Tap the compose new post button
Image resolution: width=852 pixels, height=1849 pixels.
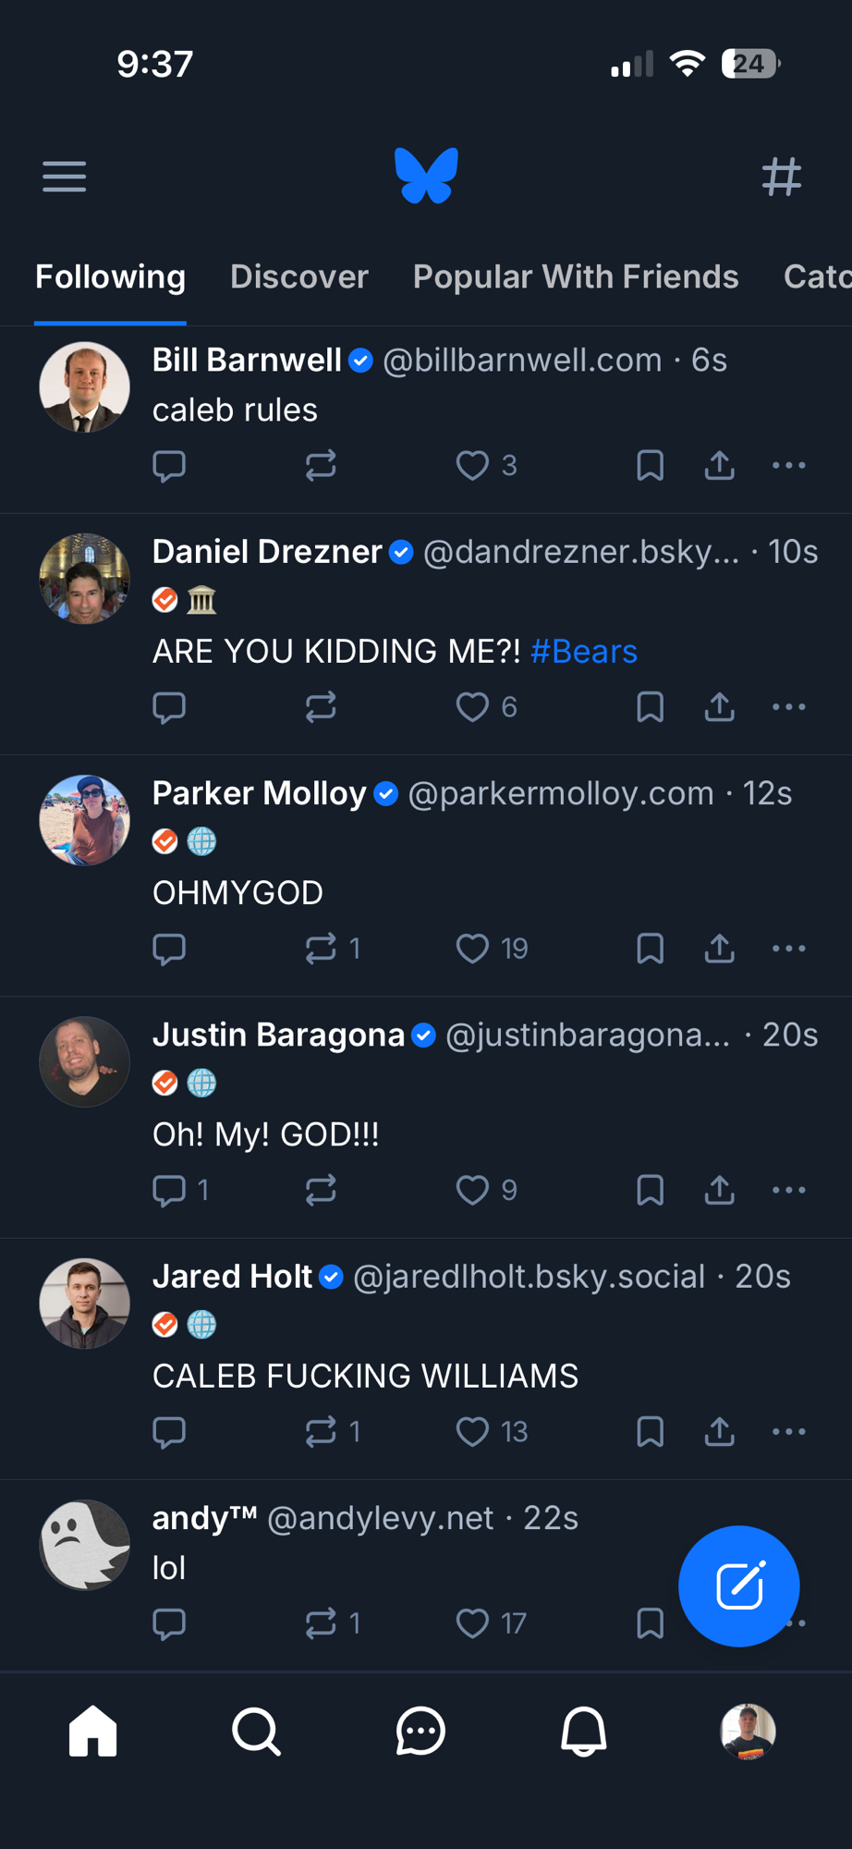(x=738, y=1586)
